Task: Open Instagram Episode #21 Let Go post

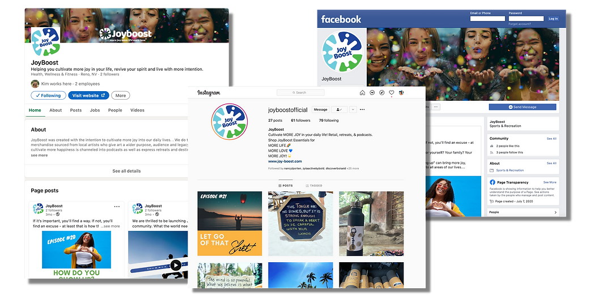Action: [230, 224]
